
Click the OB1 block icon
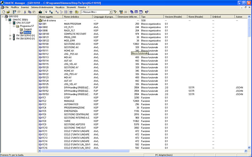coord(40,24)
